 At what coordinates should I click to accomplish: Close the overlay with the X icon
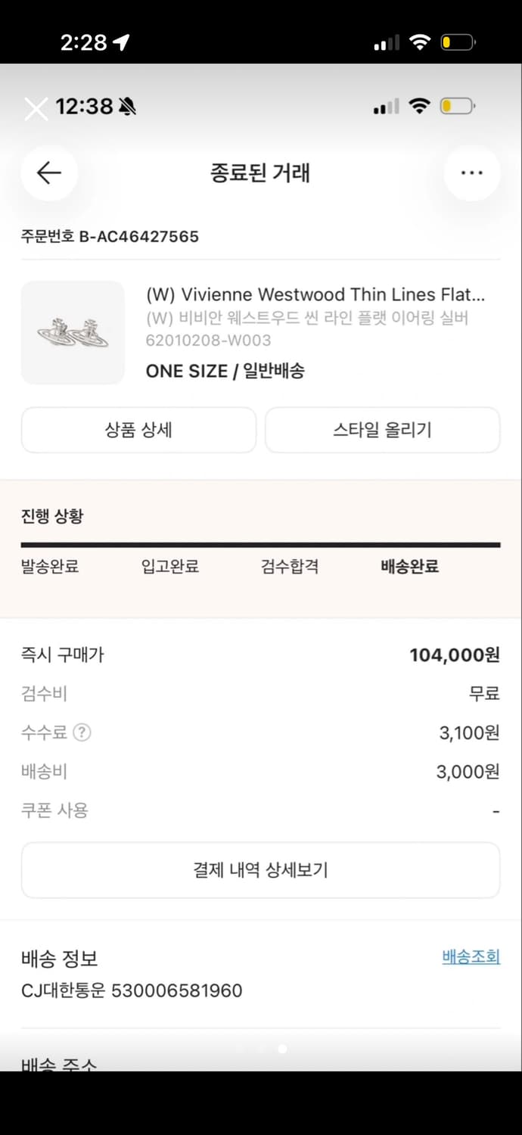point(36,108)
